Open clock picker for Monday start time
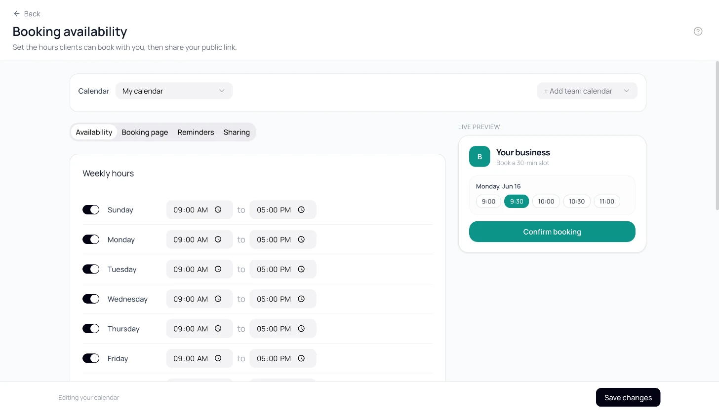The width and height of the screenshot is (719, 413). pos(218,240)
